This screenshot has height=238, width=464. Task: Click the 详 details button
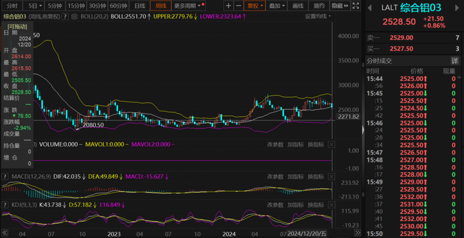click(x=455, y=61)
